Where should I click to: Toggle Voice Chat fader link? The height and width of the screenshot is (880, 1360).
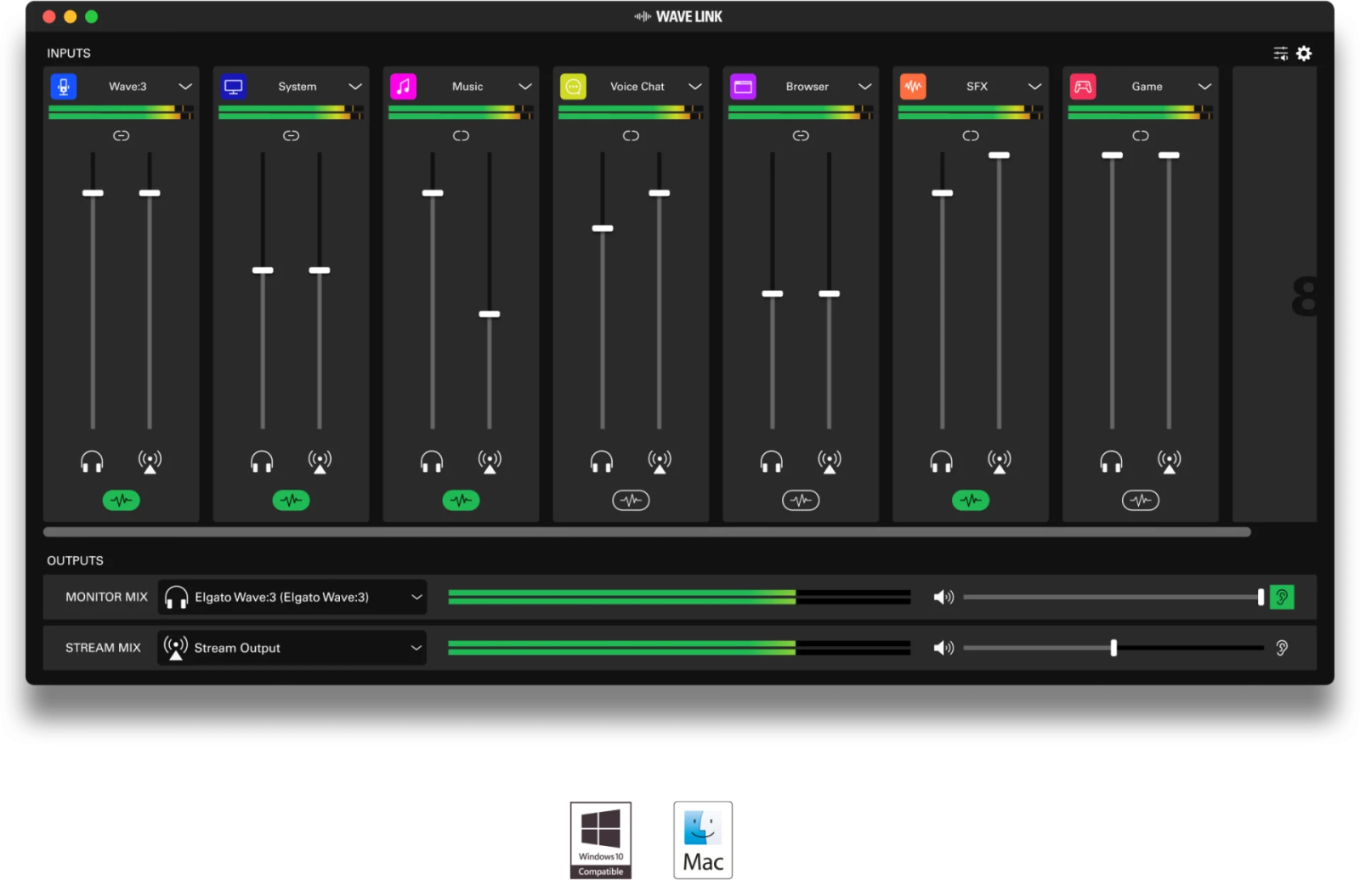(x=632, y=135)
